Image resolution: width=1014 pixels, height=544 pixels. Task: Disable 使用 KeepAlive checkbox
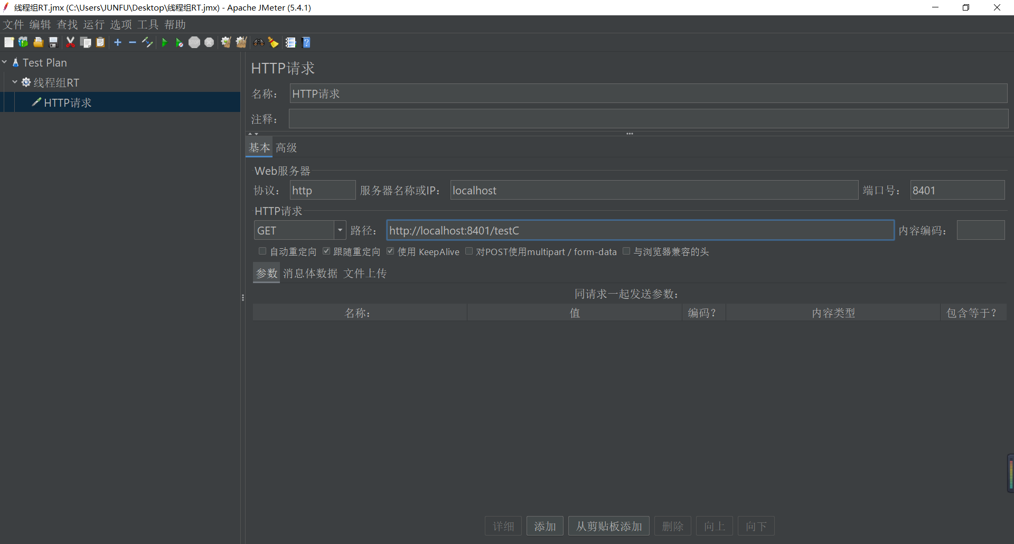click(390, 251)
